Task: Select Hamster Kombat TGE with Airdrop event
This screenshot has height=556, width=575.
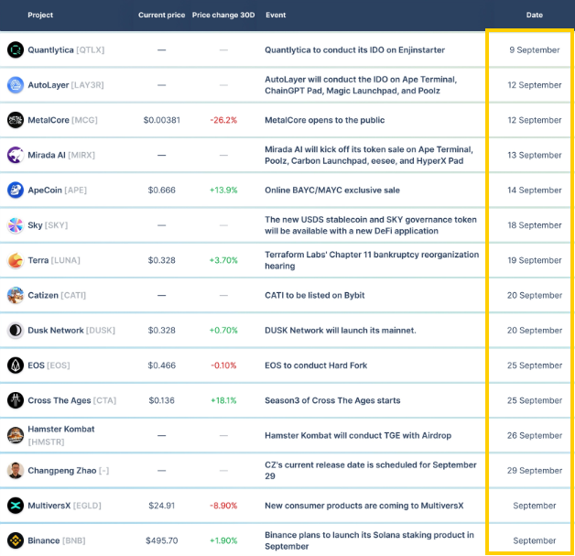Action: point(358,435)
